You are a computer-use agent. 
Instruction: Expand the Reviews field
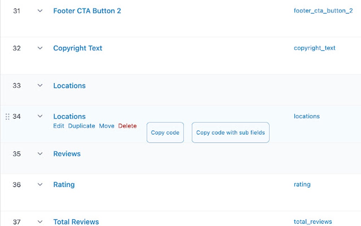(40, 154)
